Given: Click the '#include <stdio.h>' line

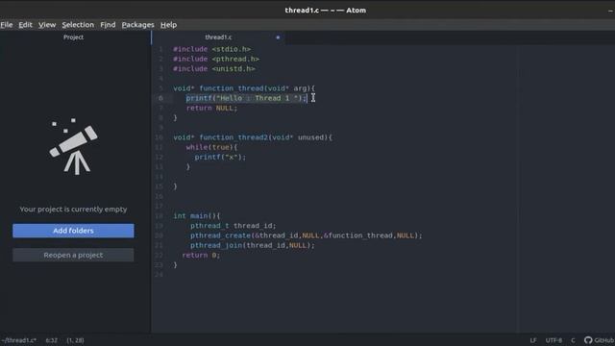Looking at the screenshot, I should pyautogui.click(x=211, y=49).
